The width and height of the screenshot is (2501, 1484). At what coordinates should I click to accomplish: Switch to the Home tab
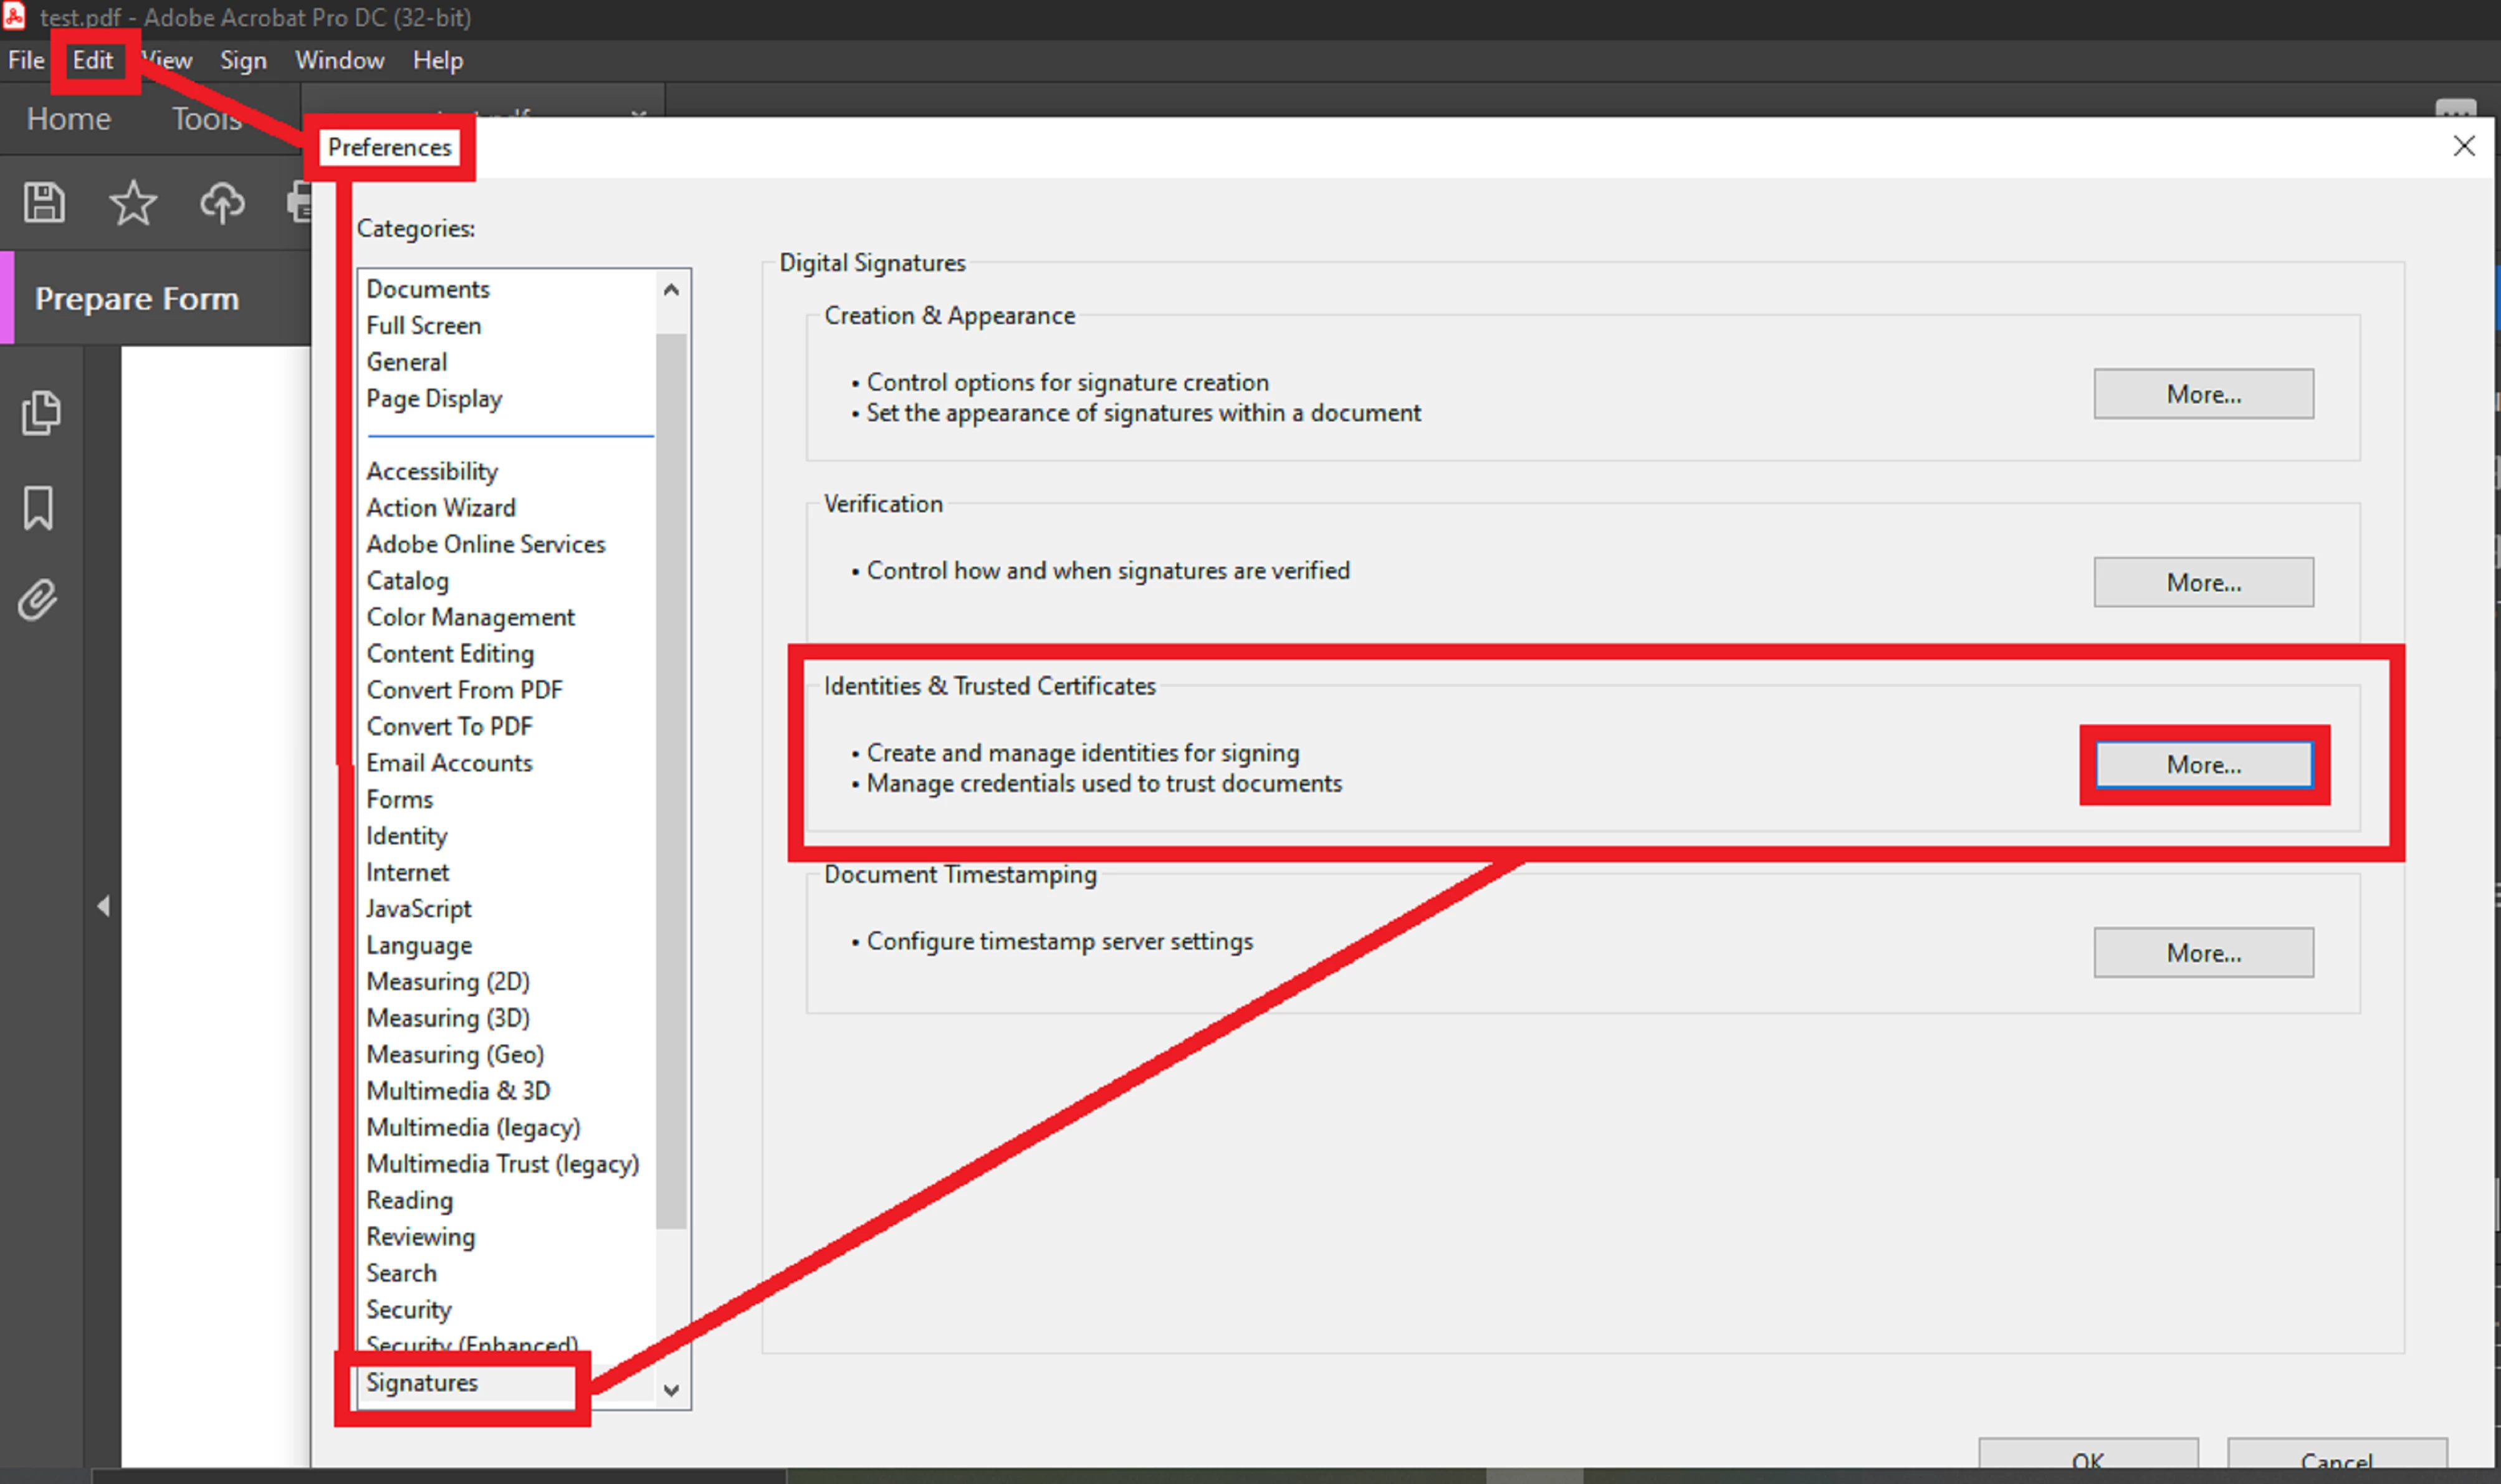coord(68,119)
